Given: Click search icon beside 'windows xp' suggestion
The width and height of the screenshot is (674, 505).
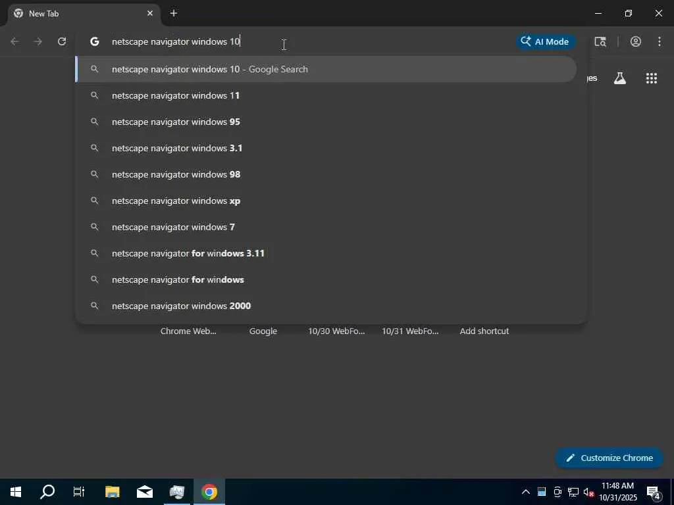Looking at the screenshot, I should pyautogui.click(x=95, y=201).
